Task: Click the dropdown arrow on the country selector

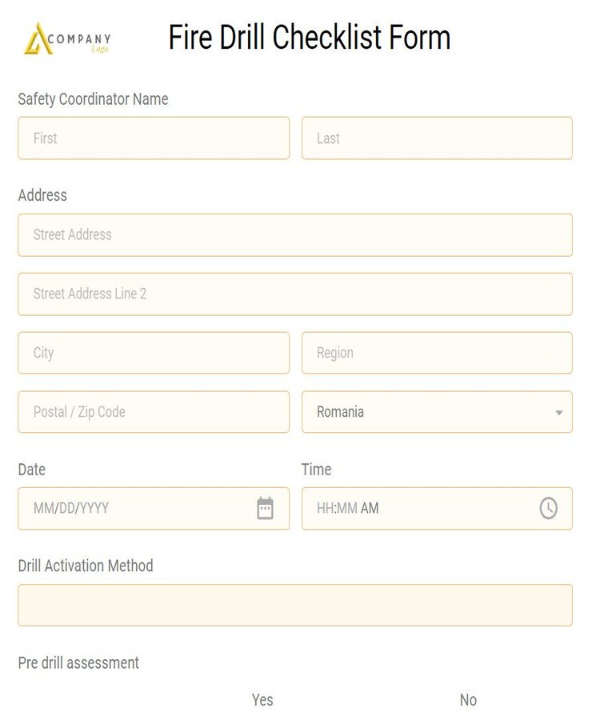Action: [559, 412]
